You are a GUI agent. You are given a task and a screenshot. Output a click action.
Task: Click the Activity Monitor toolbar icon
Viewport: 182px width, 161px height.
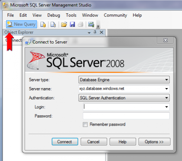(91, 24)
